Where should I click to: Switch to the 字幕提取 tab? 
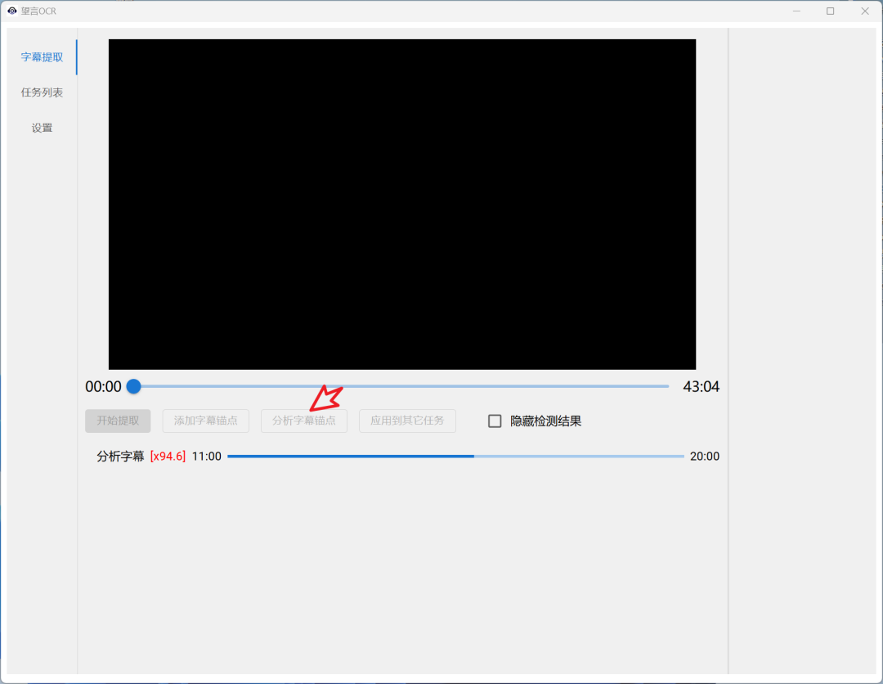[42, 57]
